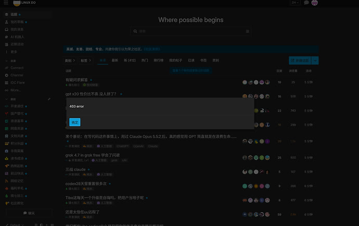Confirm the 403 error dialog with 确定
Screen dimensions: 359x226
click(74, 122)
